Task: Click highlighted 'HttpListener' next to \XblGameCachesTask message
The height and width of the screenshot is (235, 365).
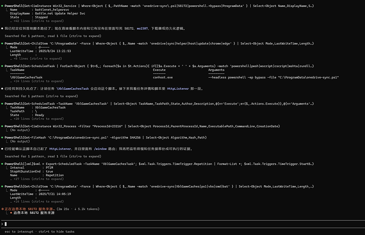Action: [x=178, y=89]
